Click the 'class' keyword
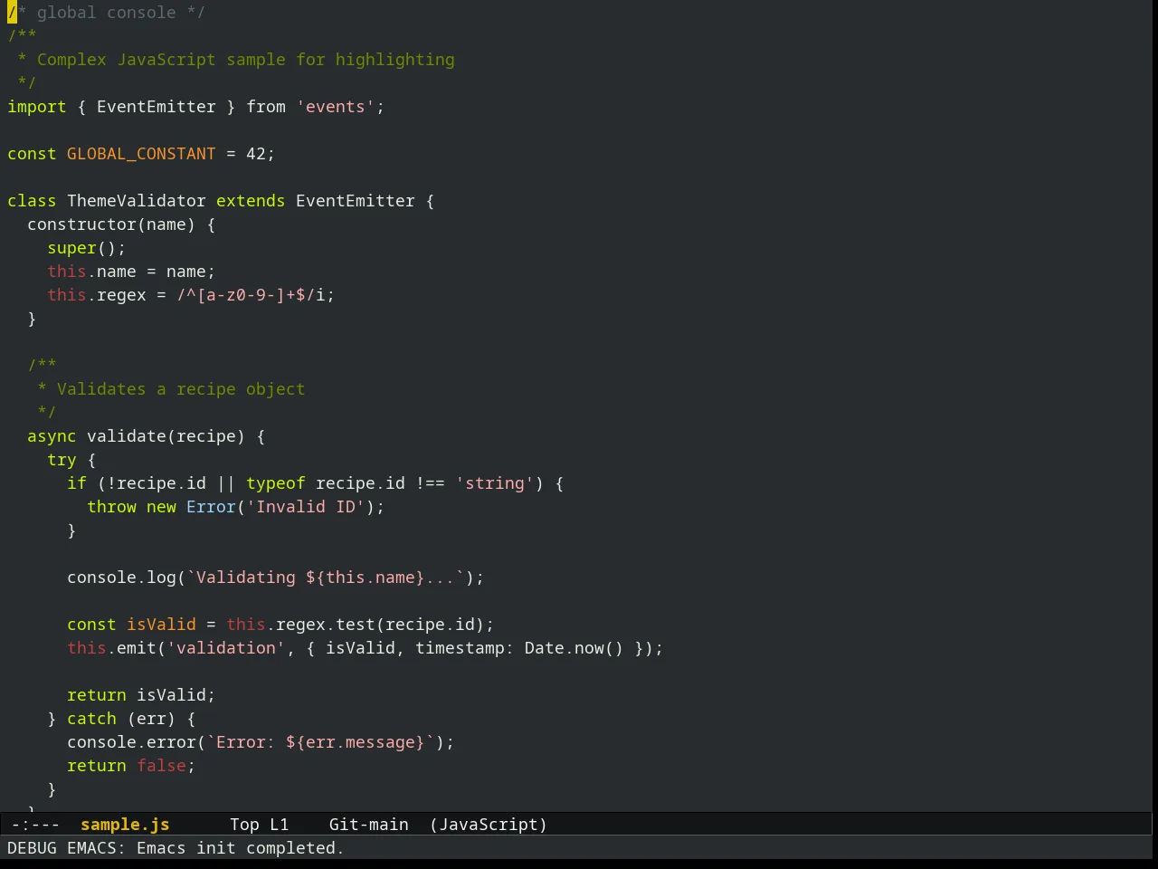The height and width of the screenshot is (869, 1158). [x=32, y=201]
